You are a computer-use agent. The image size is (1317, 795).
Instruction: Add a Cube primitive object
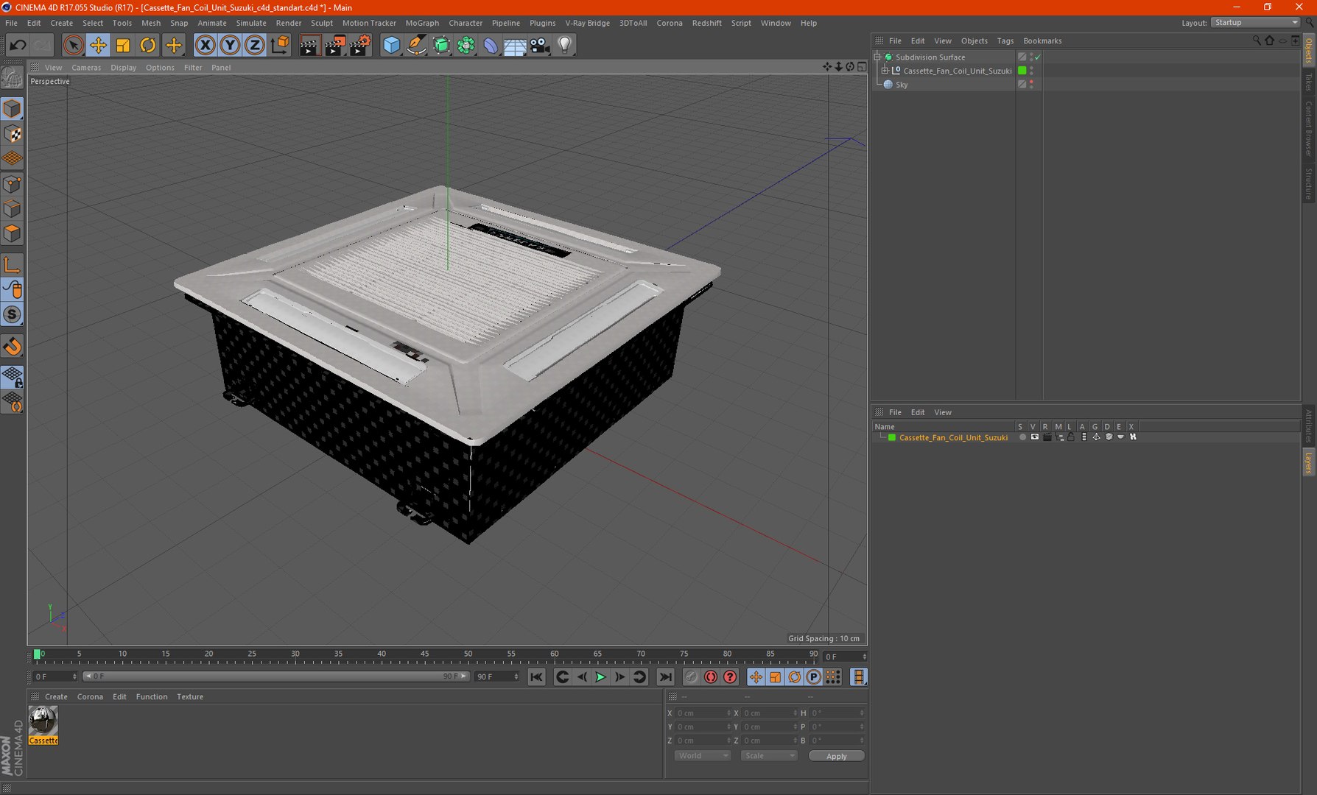[x=391, y=46]
